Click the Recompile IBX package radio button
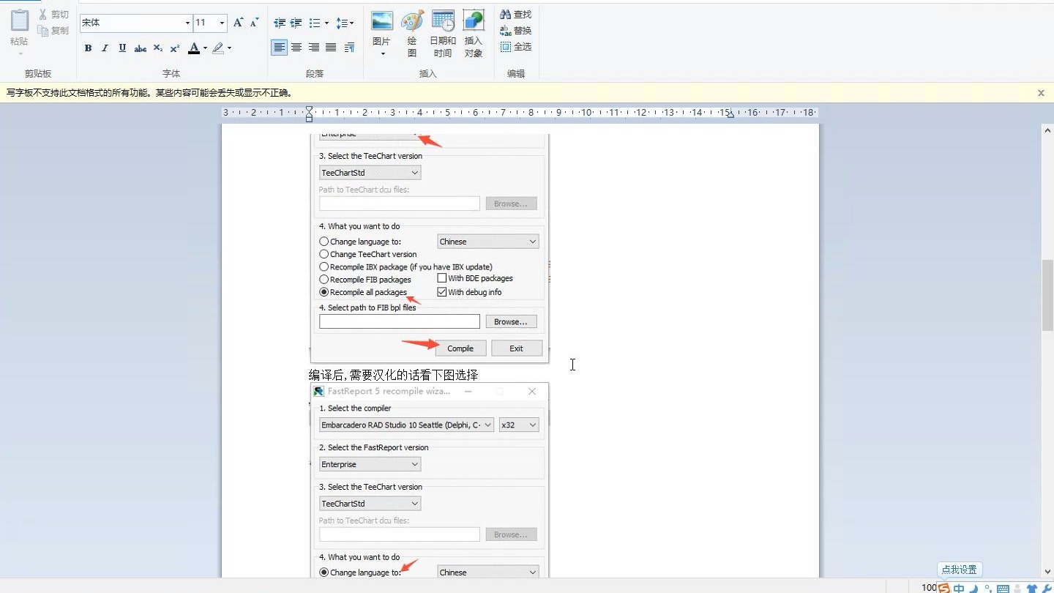 pyautogui.click(x=324, y=267)
